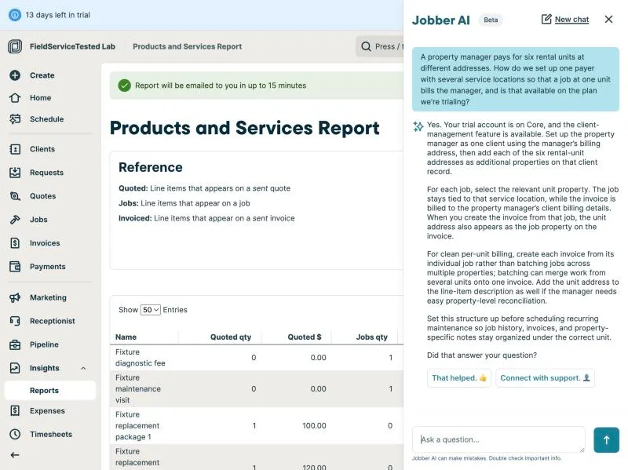The height and width of the screenshot is (470, 628).
Task: Click the Create plus icon
Action: click(15, 75)
